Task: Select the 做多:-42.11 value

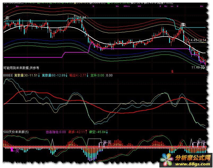Action: 76,132
